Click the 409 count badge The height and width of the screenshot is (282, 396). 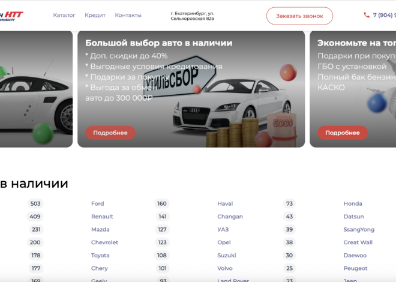[x=35, y=217]
